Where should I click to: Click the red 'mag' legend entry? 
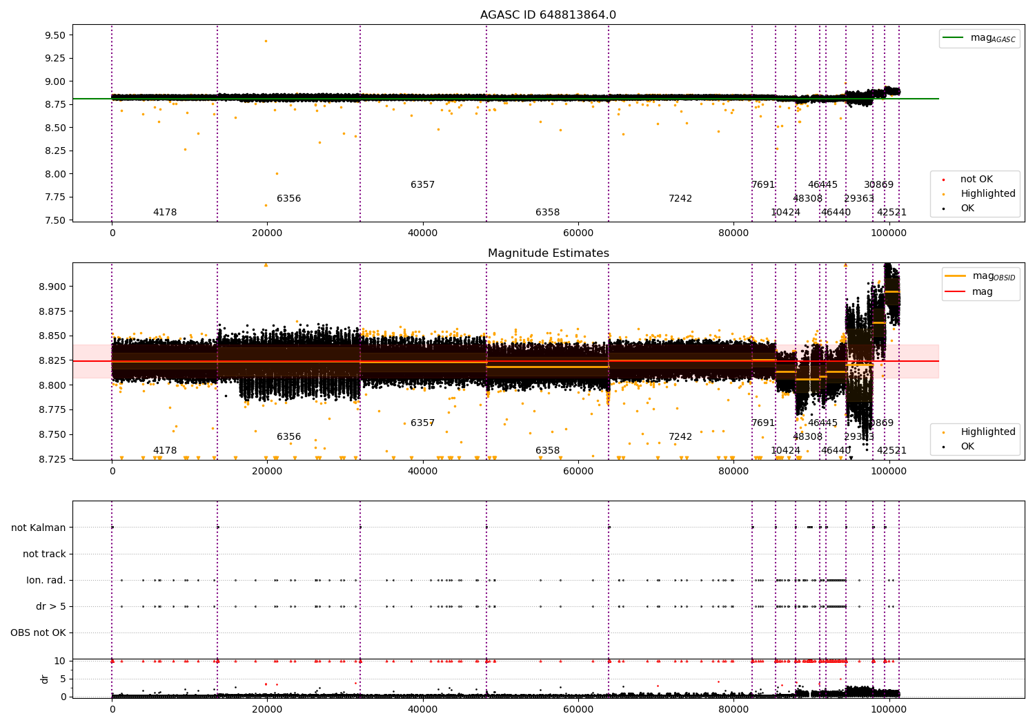point(969,292)
